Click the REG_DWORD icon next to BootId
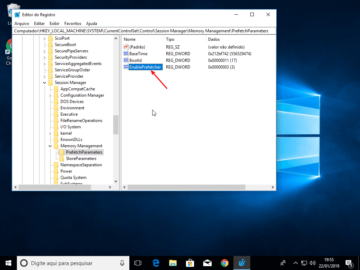The width and height of the screenshot is (360, 270). click(126, 60)
